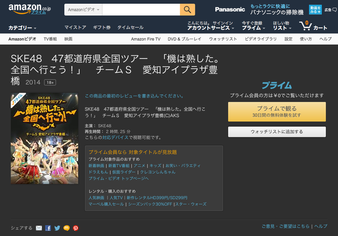Share on Facebook icon
The width and height of the screenshot is (338, 236).
pyautogui.click(x=48, y=228)
